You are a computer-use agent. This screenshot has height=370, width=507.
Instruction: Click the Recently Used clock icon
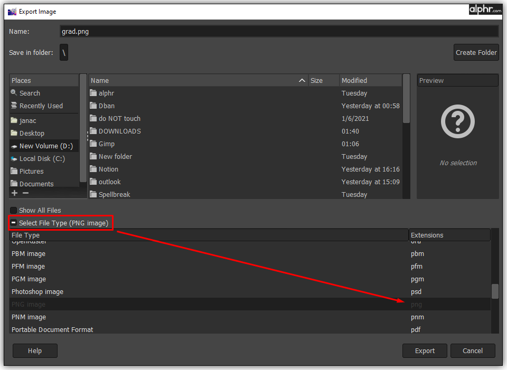[14, 106]
